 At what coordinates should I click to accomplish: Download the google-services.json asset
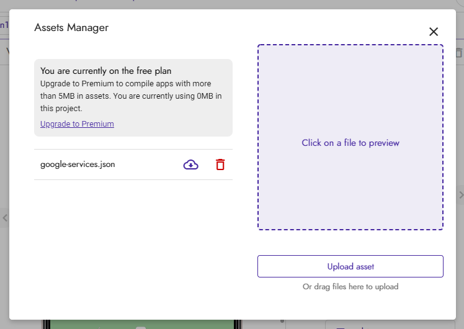(191, 164)
